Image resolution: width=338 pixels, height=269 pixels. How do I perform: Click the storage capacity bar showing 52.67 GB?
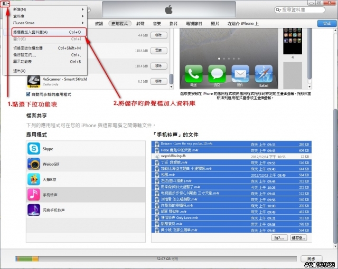156,258
